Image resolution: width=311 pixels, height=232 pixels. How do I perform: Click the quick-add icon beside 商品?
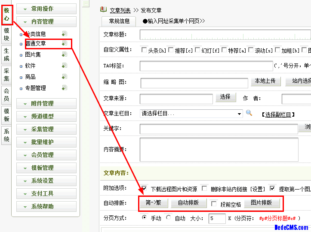64,77
